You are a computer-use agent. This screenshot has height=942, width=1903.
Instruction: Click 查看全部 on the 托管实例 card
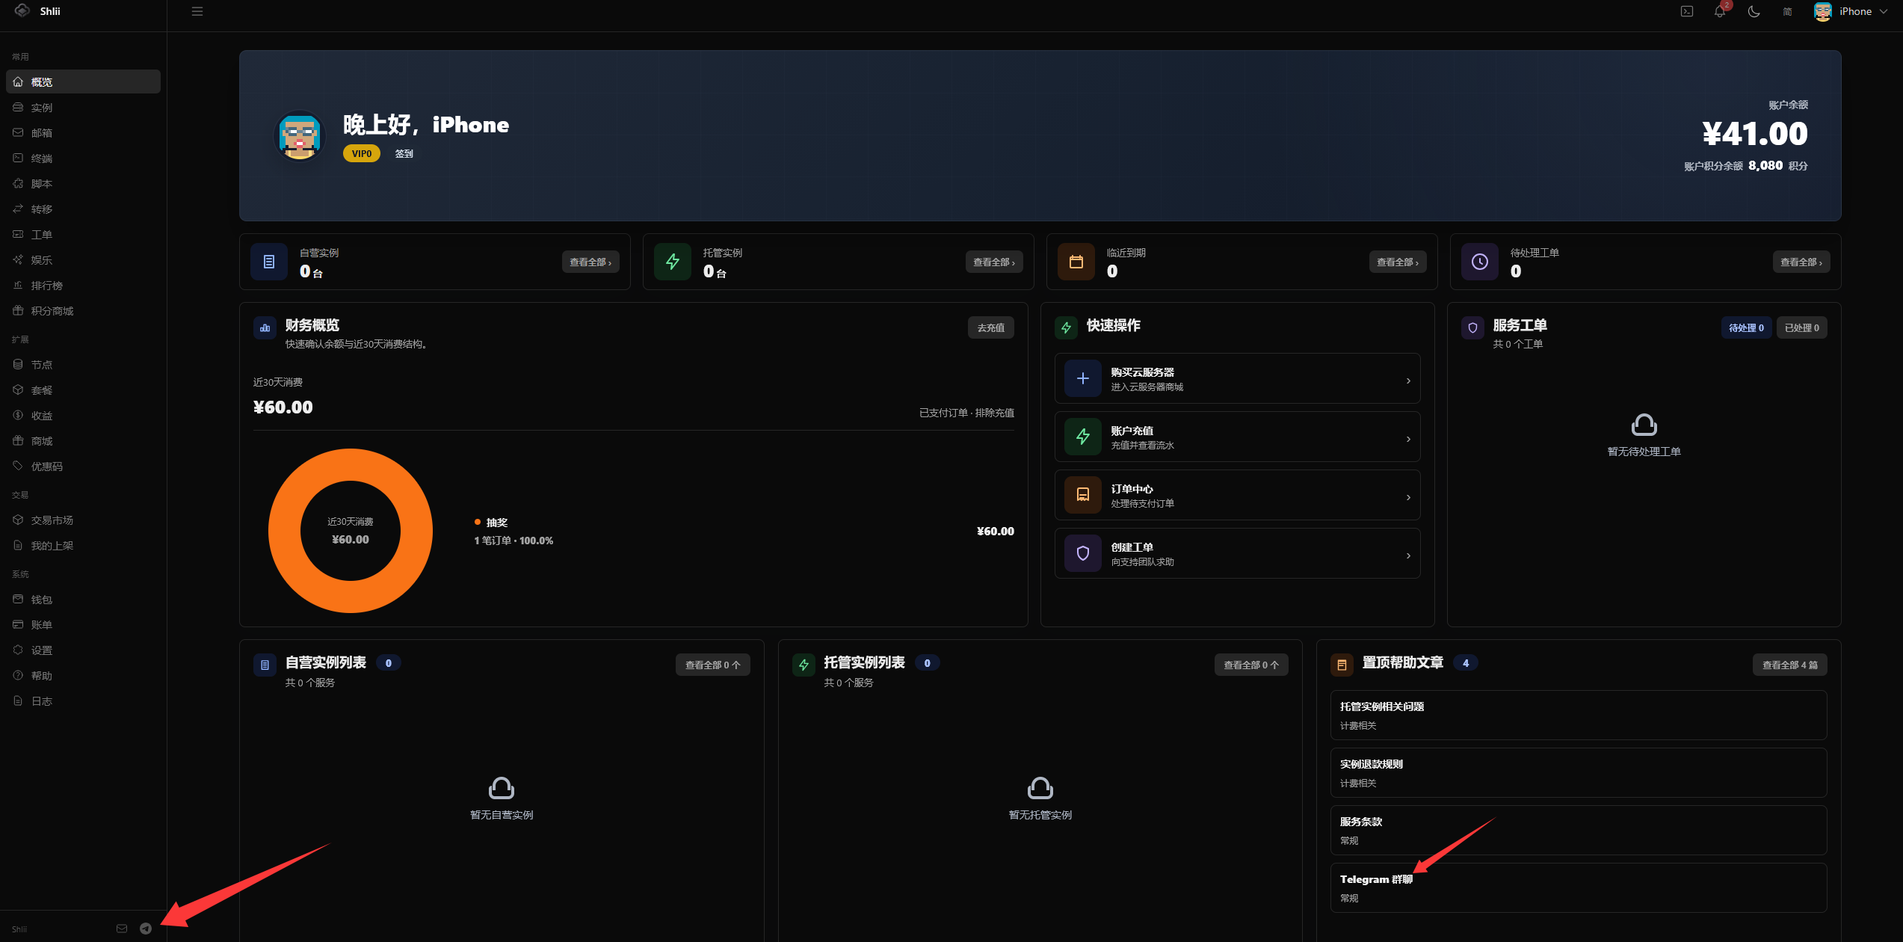click(x=994, y=262)
